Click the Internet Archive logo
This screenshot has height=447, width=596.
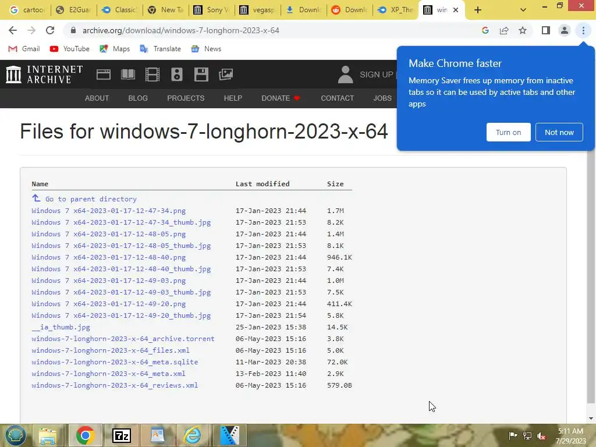click(44, 74)
